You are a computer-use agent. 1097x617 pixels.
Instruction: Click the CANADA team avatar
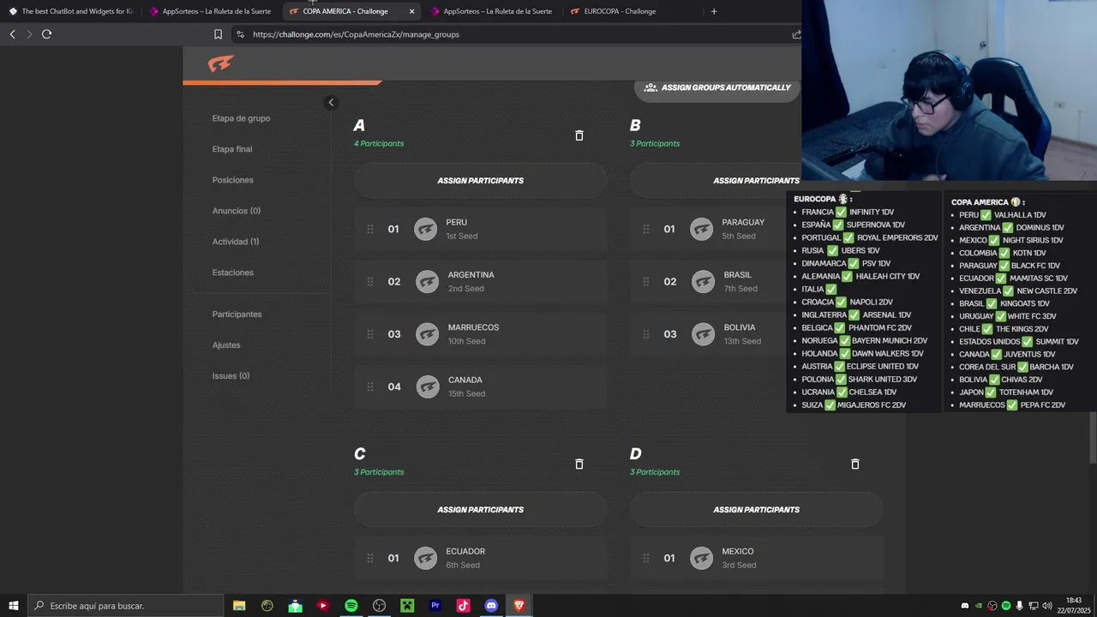point(428,386)
